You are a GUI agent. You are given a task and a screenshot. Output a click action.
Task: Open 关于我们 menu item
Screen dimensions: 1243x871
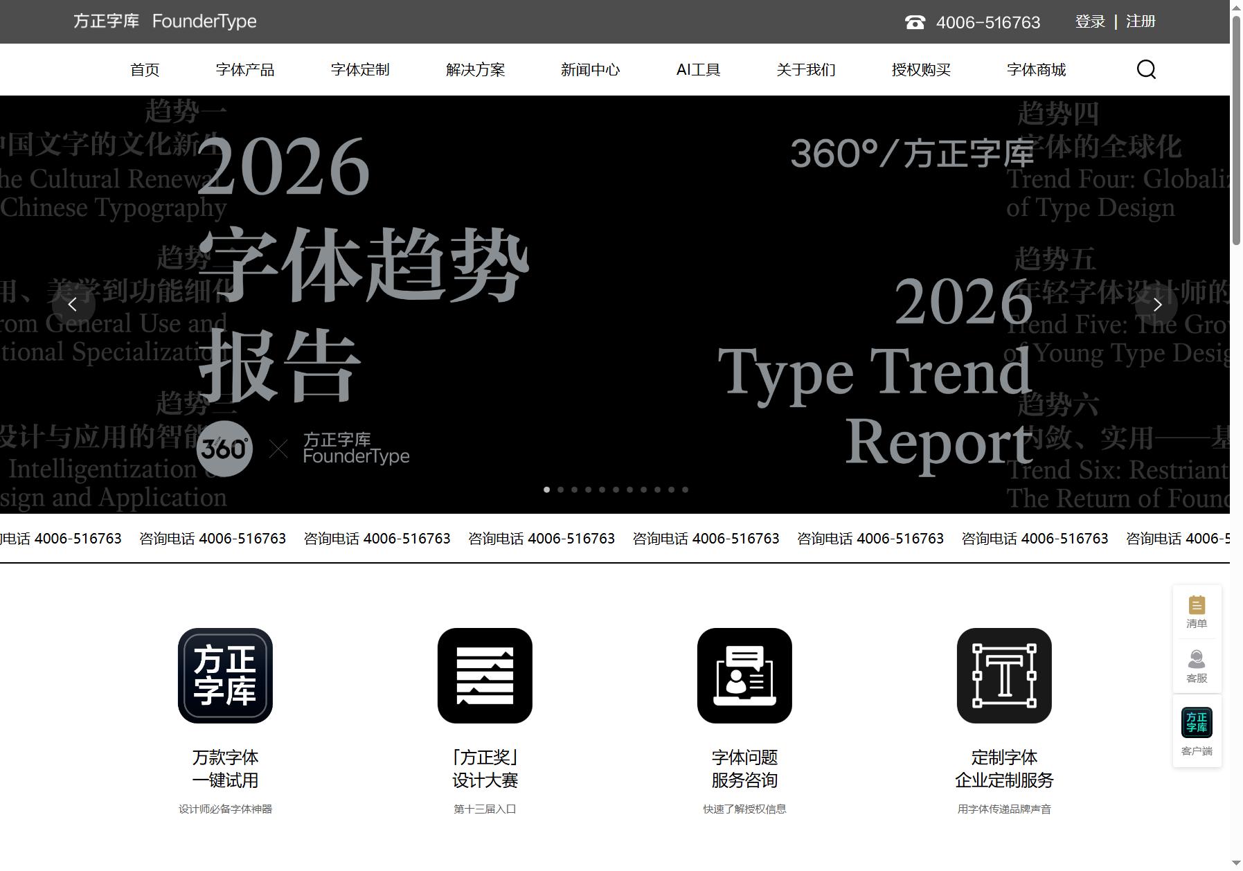(806, 70)
